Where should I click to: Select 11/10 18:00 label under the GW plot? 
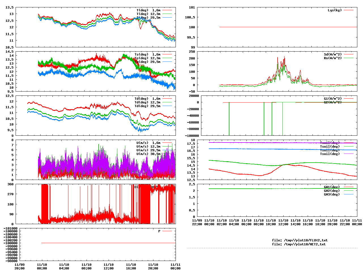(320, 222)
